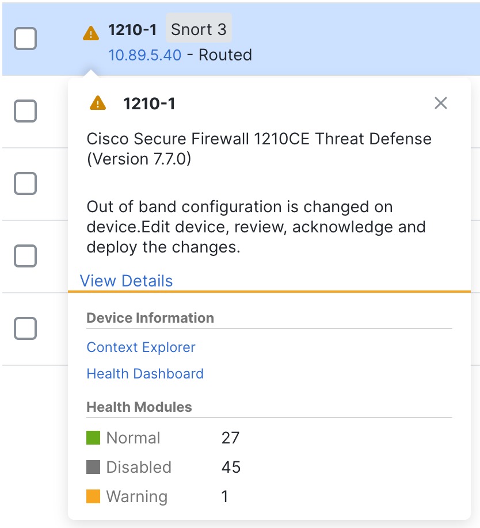Screen dimensions: 480x528
Task: Open the Context Explorer
Action: (x=140, y=347)
